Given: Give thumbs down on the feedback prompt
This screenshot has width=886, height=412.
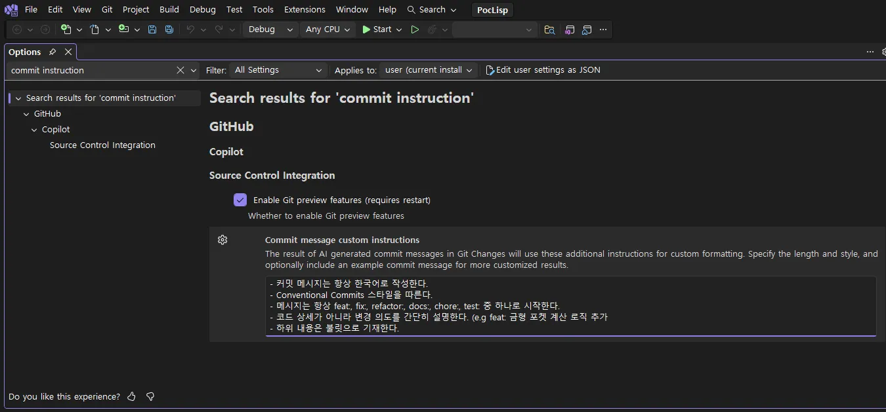Looking at the screenshot, I should [x=150, y=396].
